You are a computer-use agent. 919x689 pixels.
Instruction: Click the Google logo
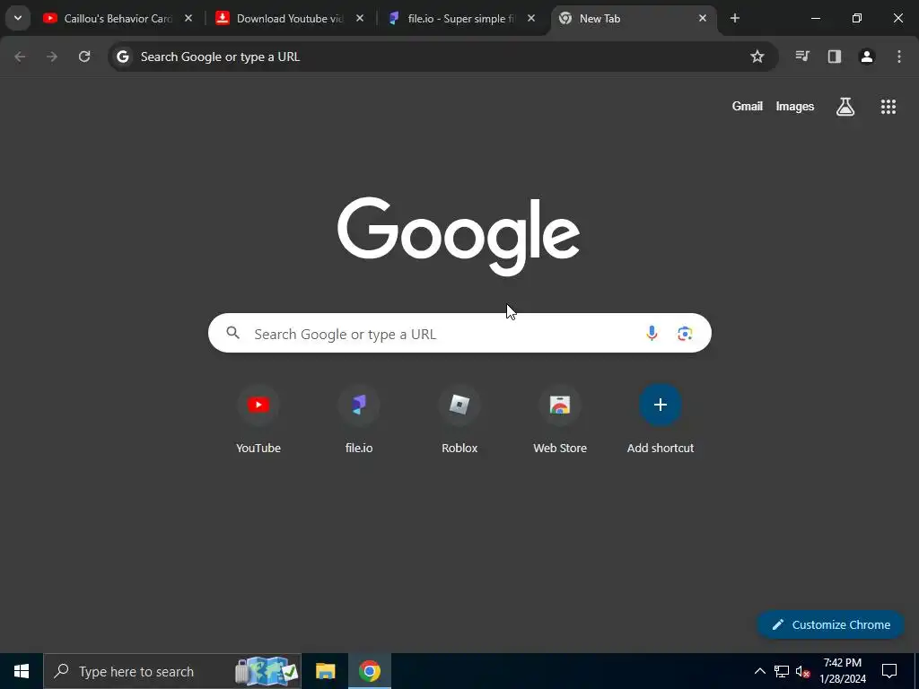459,236
